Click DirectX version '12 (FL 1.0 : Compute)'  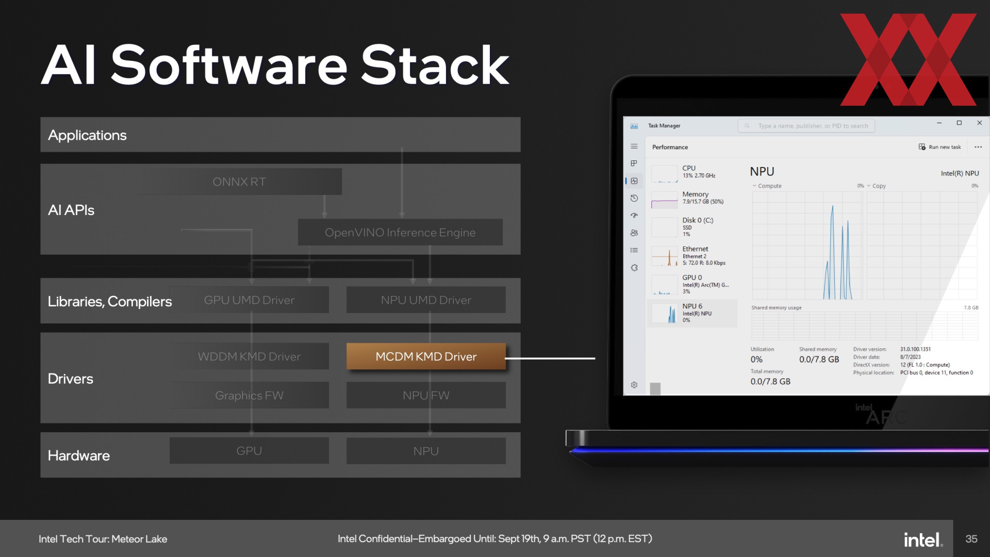[925, 365]
